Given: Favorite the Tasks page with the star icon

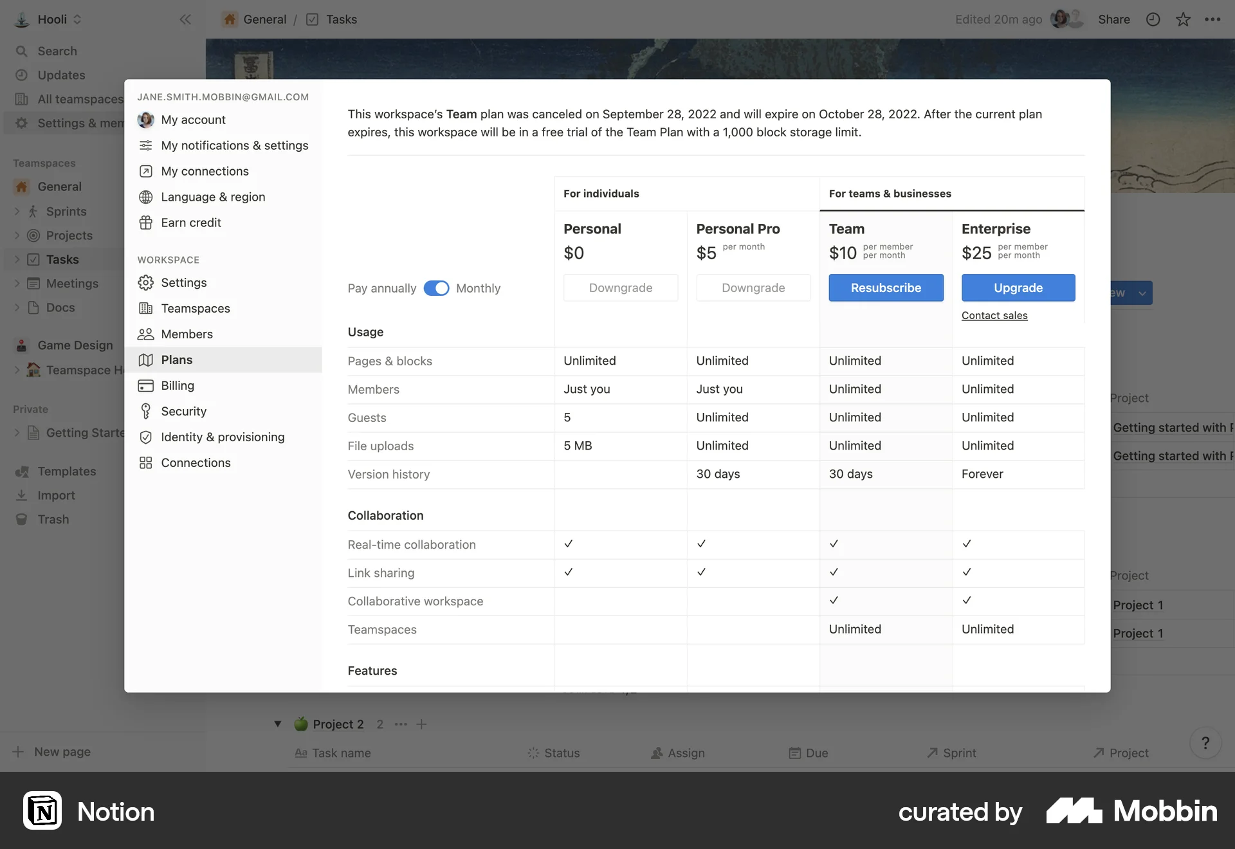Looking at the screenshot, I should click(x=1183, y=19).
